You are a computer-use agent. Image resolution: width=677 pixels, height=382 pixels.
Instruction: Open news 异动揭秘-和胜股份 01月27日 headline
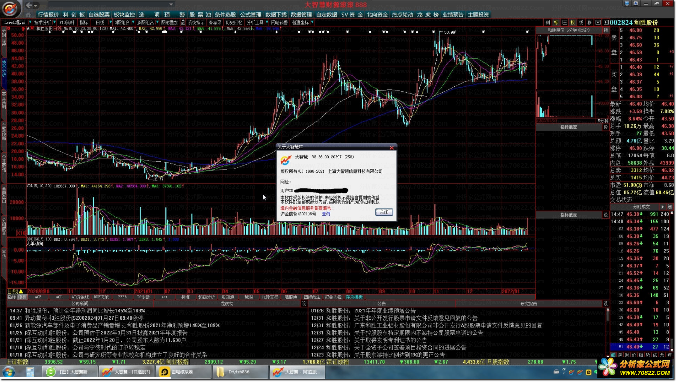coord(84,318)
